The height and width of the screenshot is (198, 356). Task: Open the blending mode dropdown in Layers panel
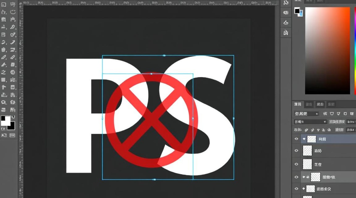pyautogui.click(x=310, y=122)
